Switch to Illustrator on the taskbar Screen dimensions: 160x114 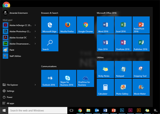coord(139,110)
